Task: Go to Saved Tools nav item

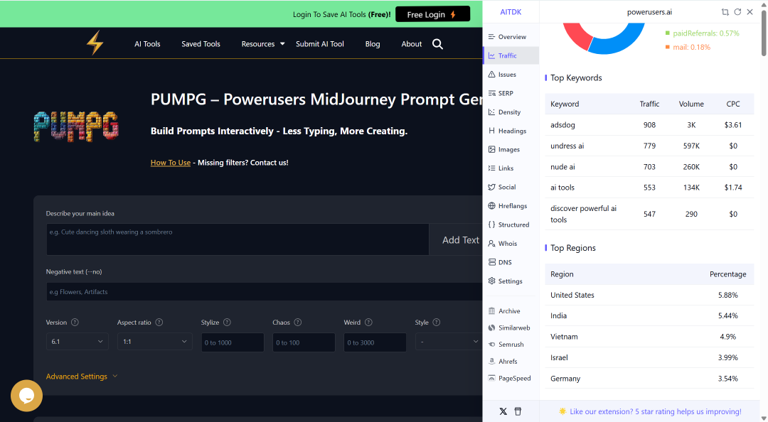Action: 201,44
